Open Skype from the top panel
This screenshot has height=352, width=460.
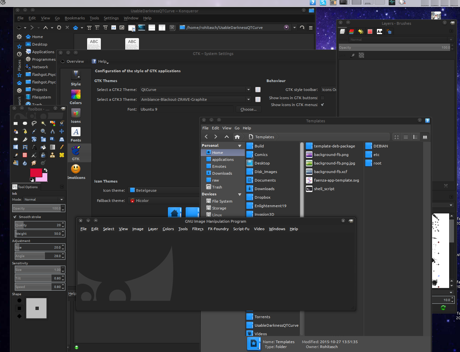pos(323,3)
